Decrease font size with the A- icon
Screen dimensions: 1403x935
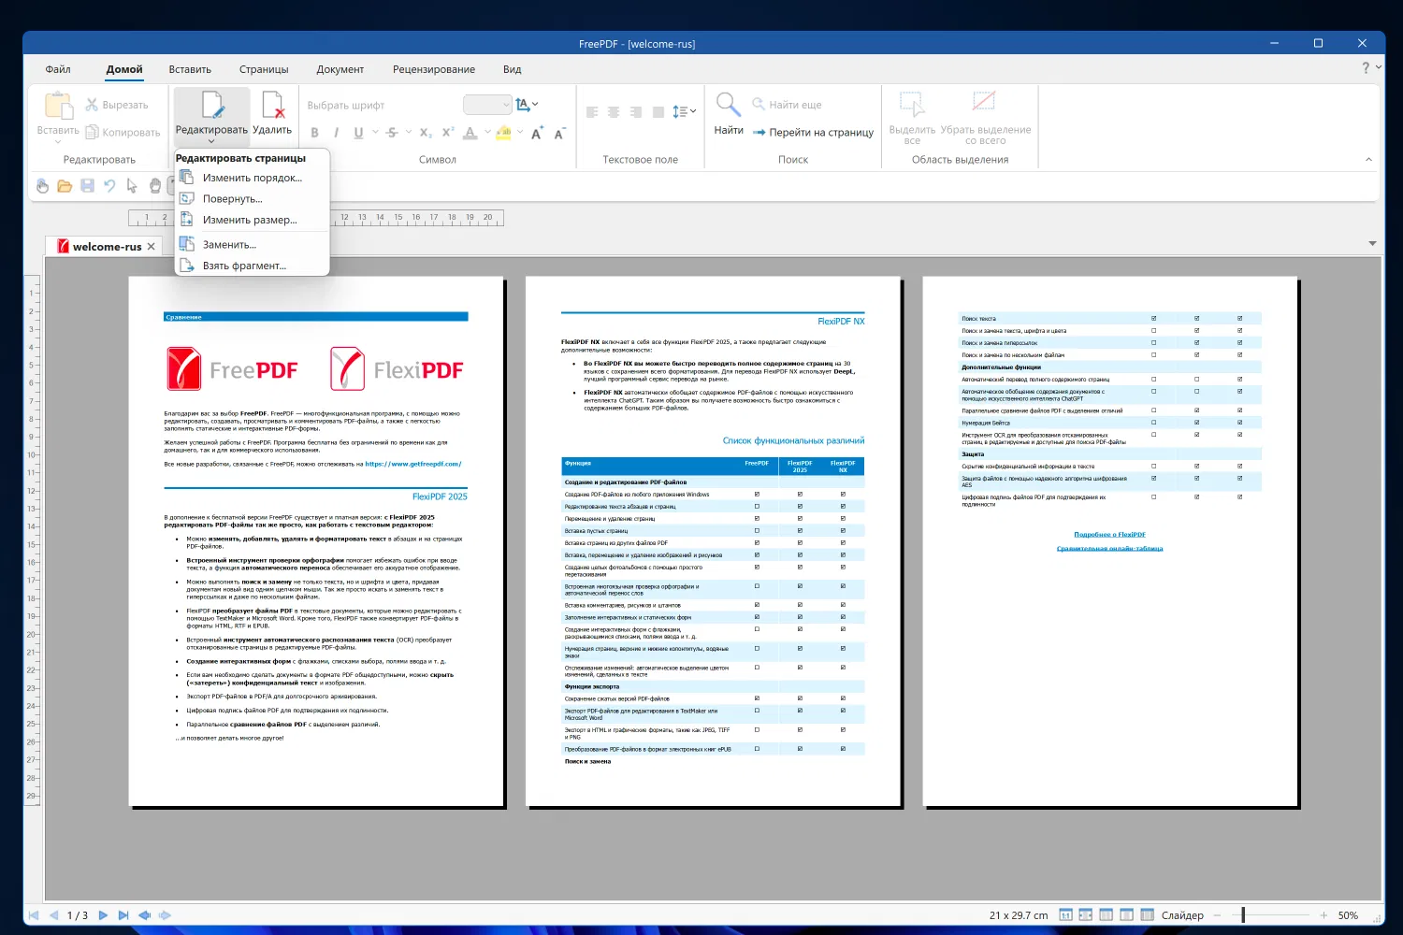click(x=559, y=133)
